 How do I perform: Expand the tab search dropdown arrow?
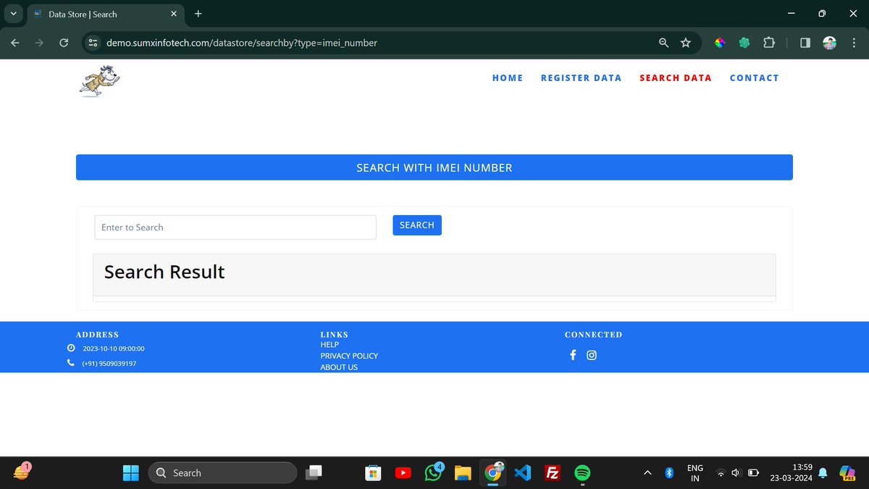point(13,14)
